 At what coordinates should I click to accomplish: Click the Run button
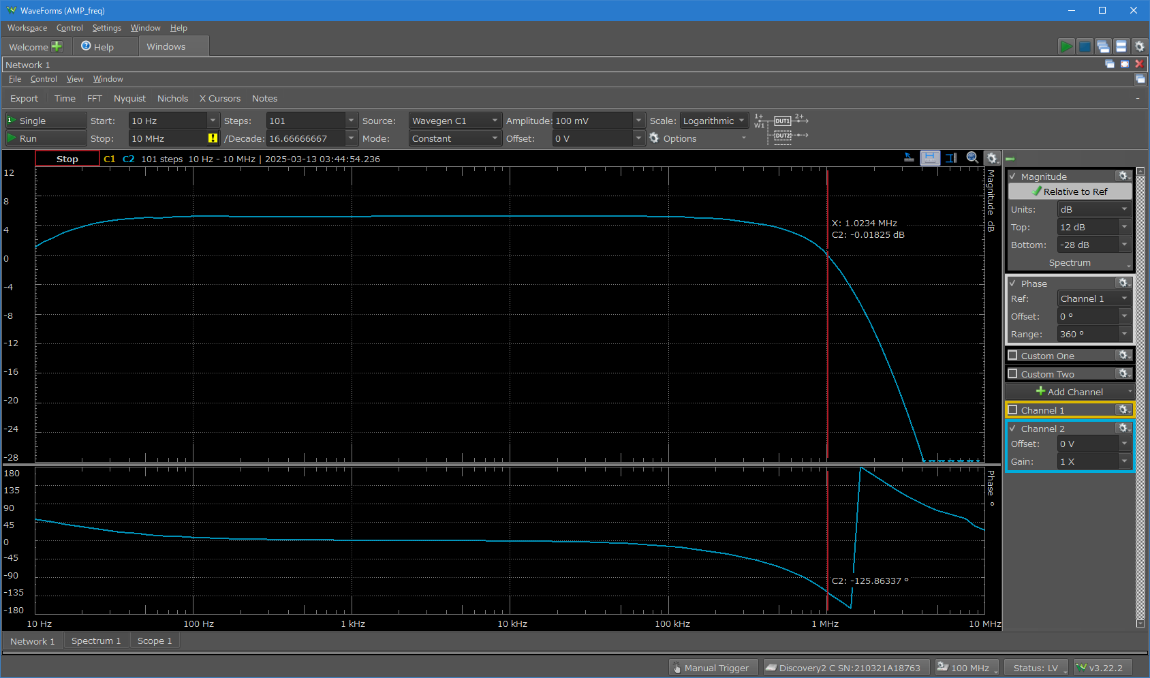tap(46, 138)
